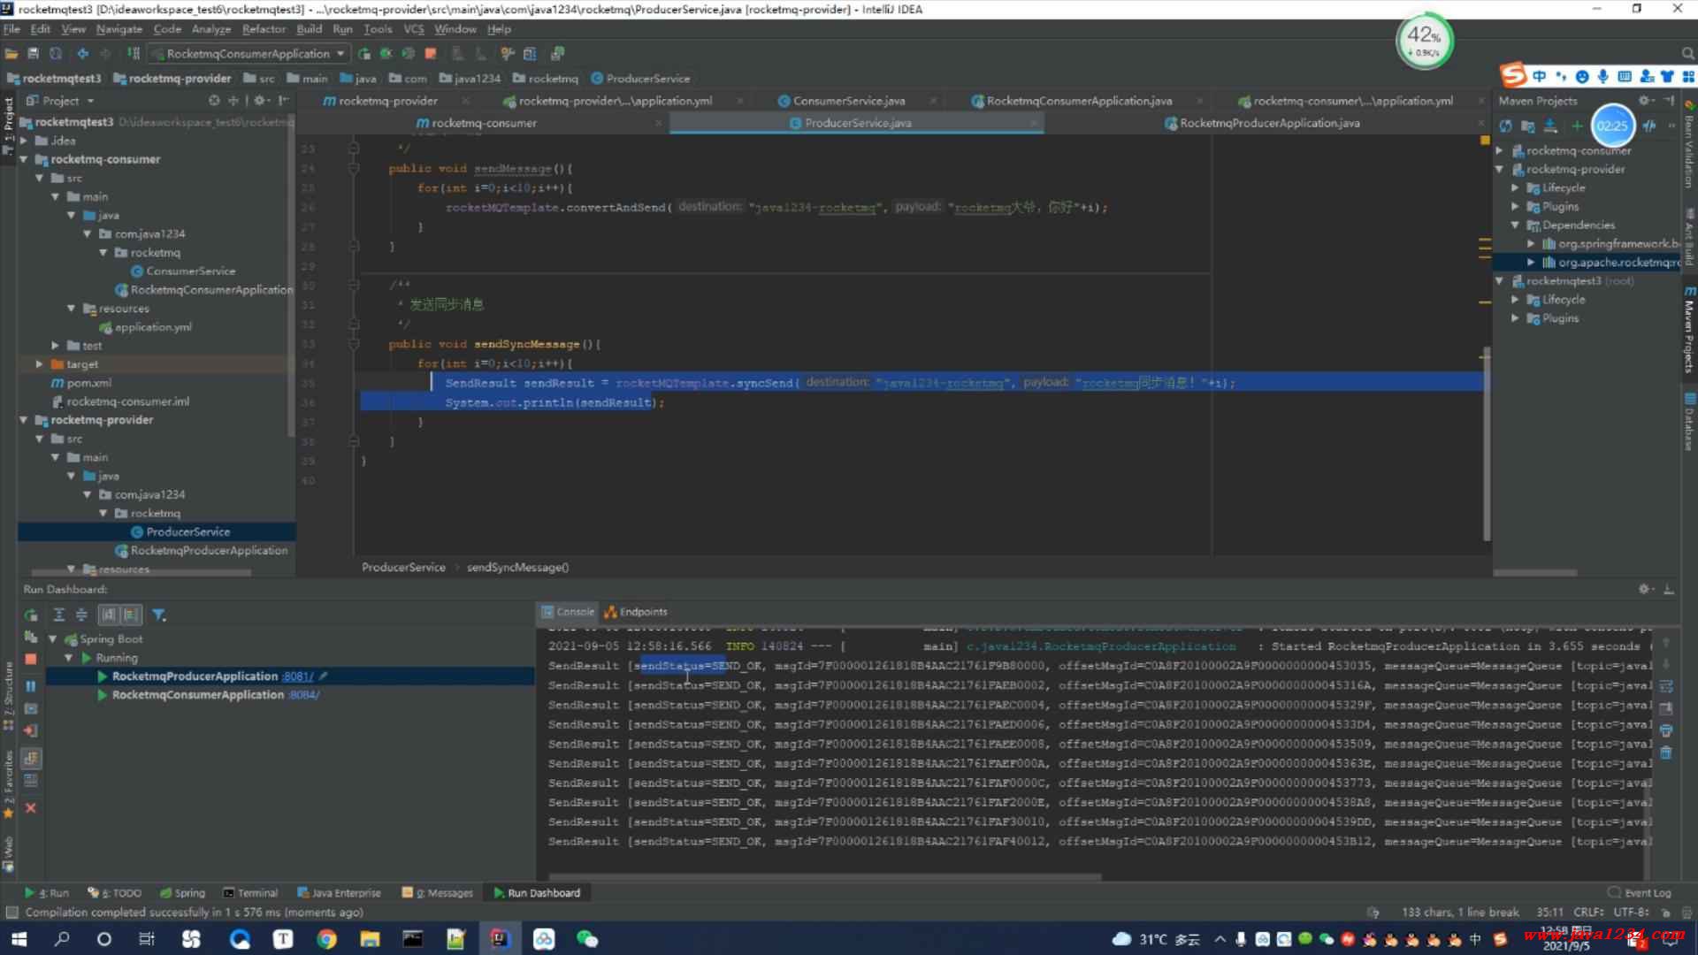The image size is (1698, 955).
Task: Click UTF-8 encoding in status bar
Action: point(1631,913)
